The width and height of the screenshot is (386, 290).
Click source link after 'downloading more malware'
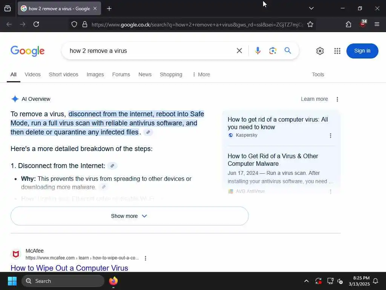click(104, 187)
